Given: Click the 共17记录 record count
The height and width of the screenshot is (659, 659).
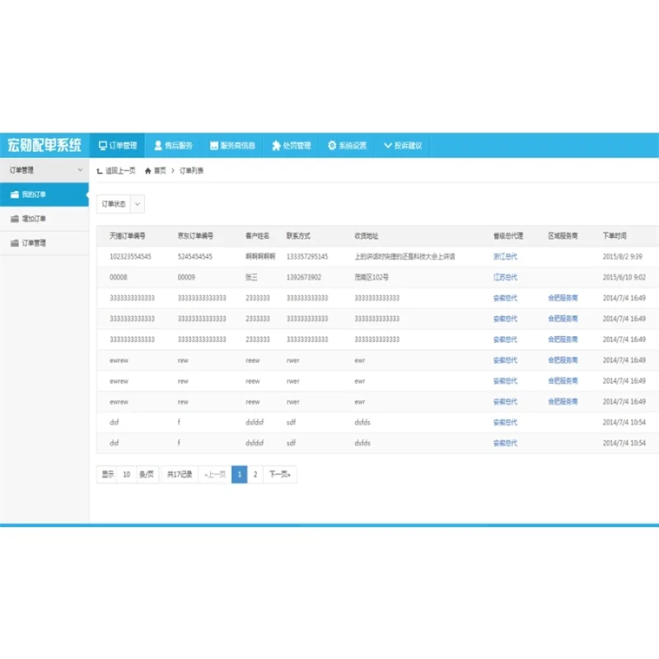Looking at the screenshot, I should (180, 474).
